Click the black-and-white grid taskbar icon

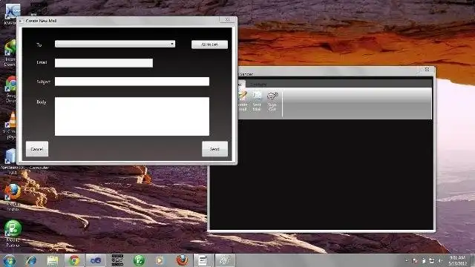coord(117,260)
